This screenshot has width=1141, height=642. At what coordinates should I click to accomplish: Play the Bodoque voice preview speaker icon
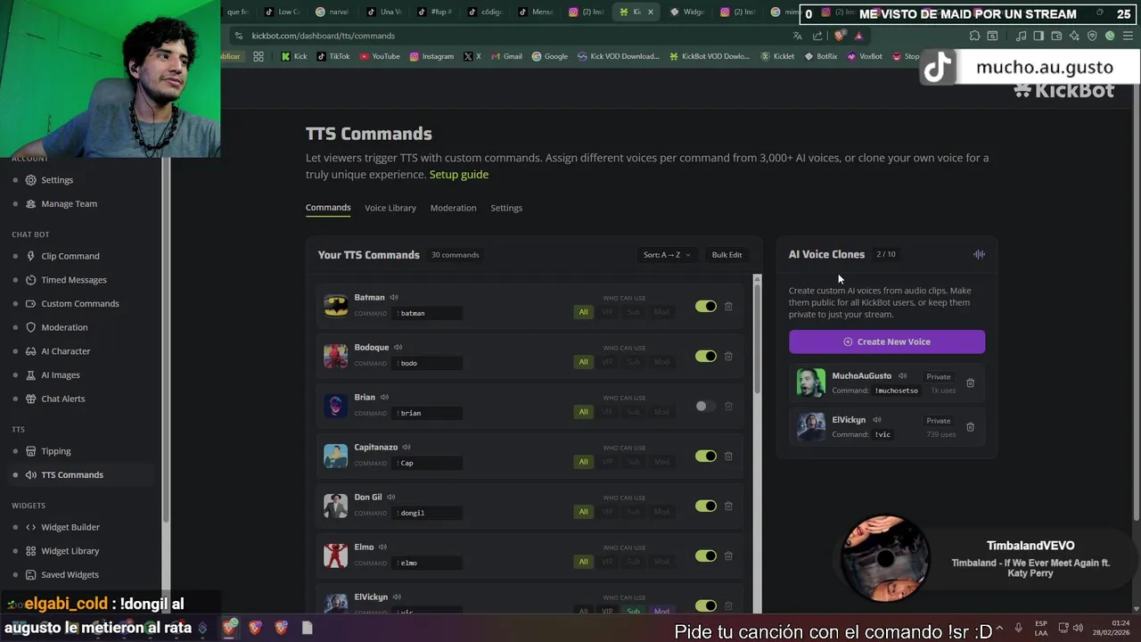[398, 347]
